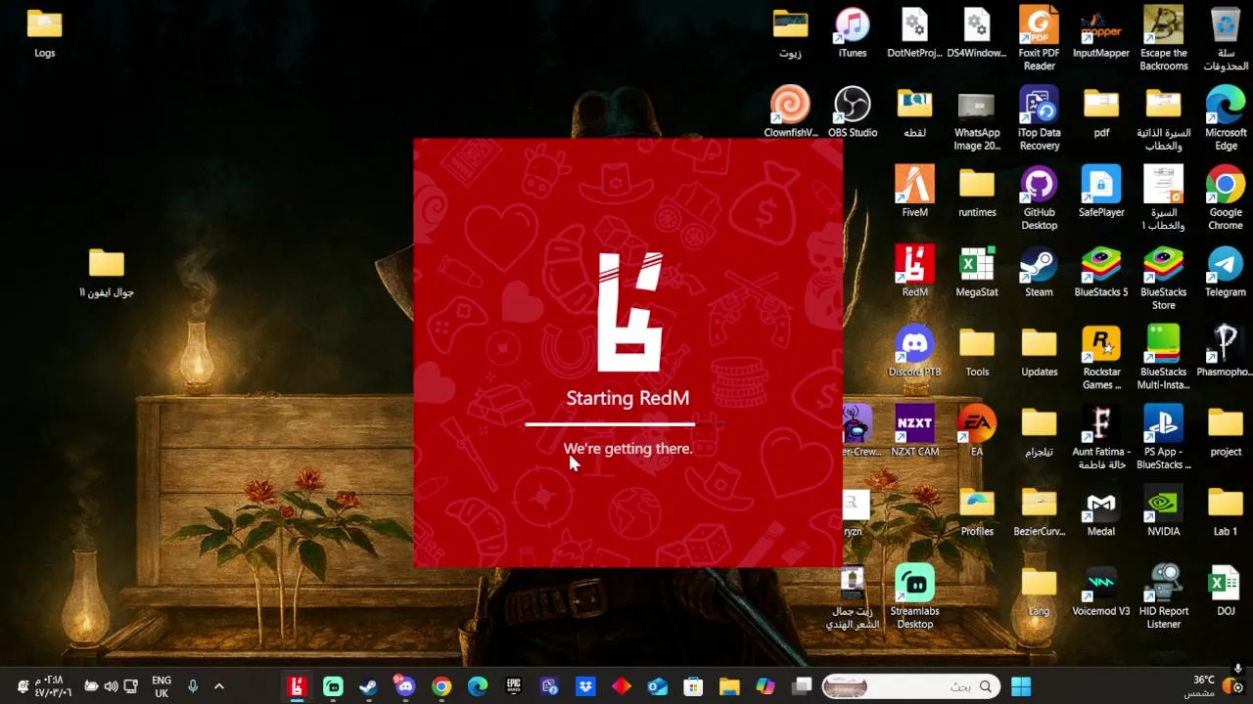Launch Voicemod V3 from the desktop

(1101, 591)
